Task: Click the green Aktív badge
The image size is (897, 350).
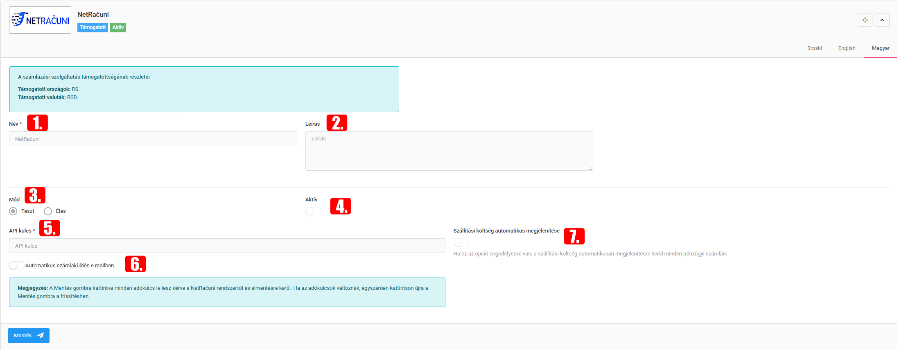Action: 118,27
